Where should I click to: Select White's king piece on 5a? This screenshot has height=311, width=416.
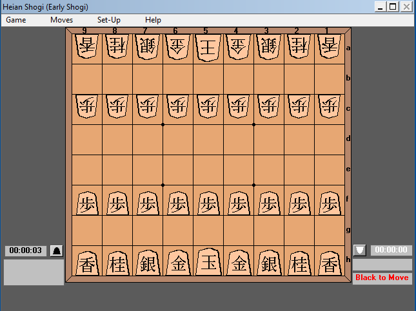tap(208, 48)
